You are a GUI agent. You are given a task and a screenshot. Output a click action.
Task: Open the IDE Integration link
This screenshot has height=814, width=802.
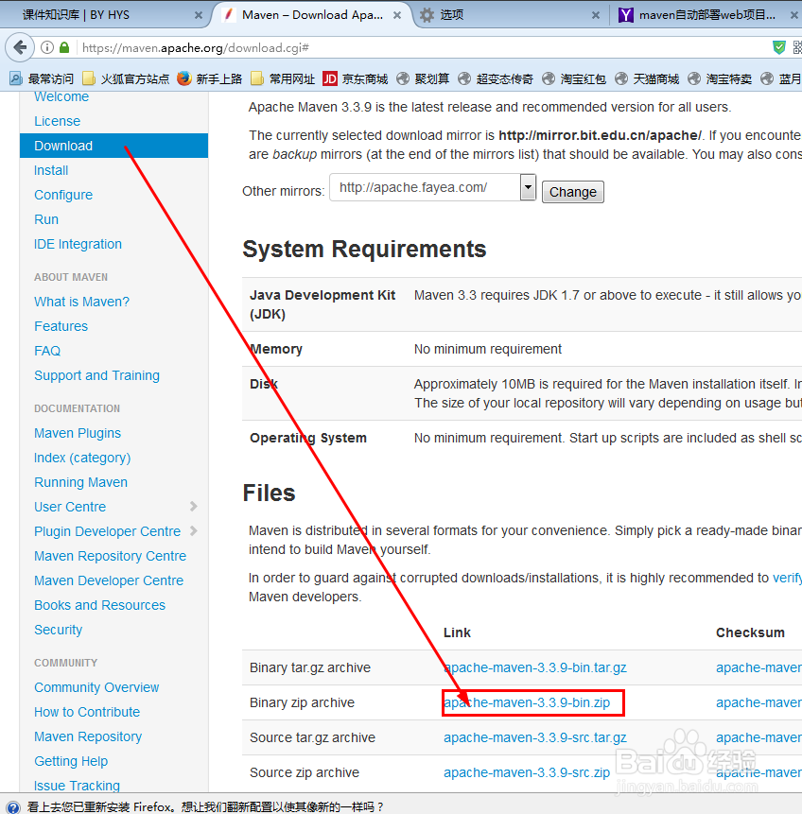click(78, 244)
